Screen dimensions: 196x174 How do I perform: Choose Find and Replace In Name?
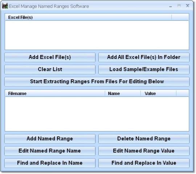tap(50, 163)
